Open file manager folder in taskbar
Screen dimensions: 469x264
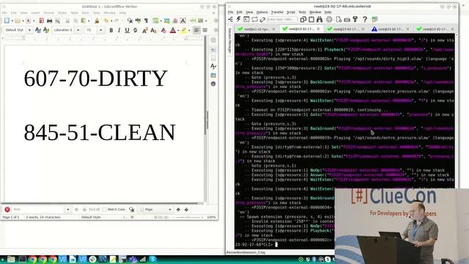tap(11, 259)
